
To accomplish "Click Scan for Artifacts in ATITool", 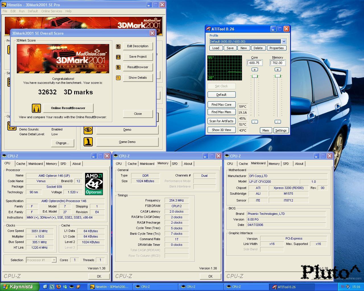I will click(222, 121).
